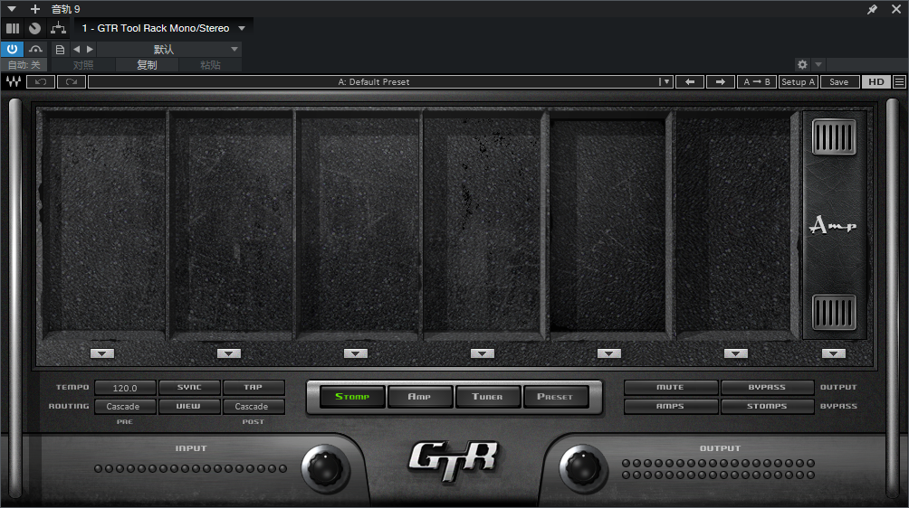Open sixth stomp slot dropdown arrow

pyautogui.click(x=736, y=353)
